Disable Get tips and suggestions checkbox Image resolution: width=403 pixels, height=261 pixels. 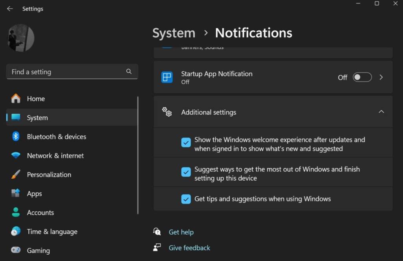tap(186, 199)
